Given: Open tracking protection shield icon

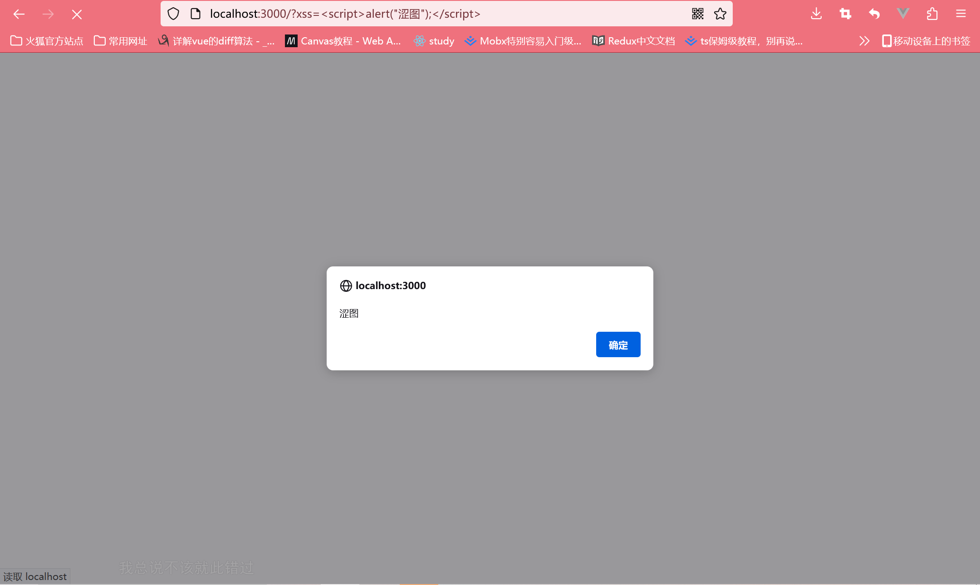Looking at the screenshot, I should click(x=173, y=14).
